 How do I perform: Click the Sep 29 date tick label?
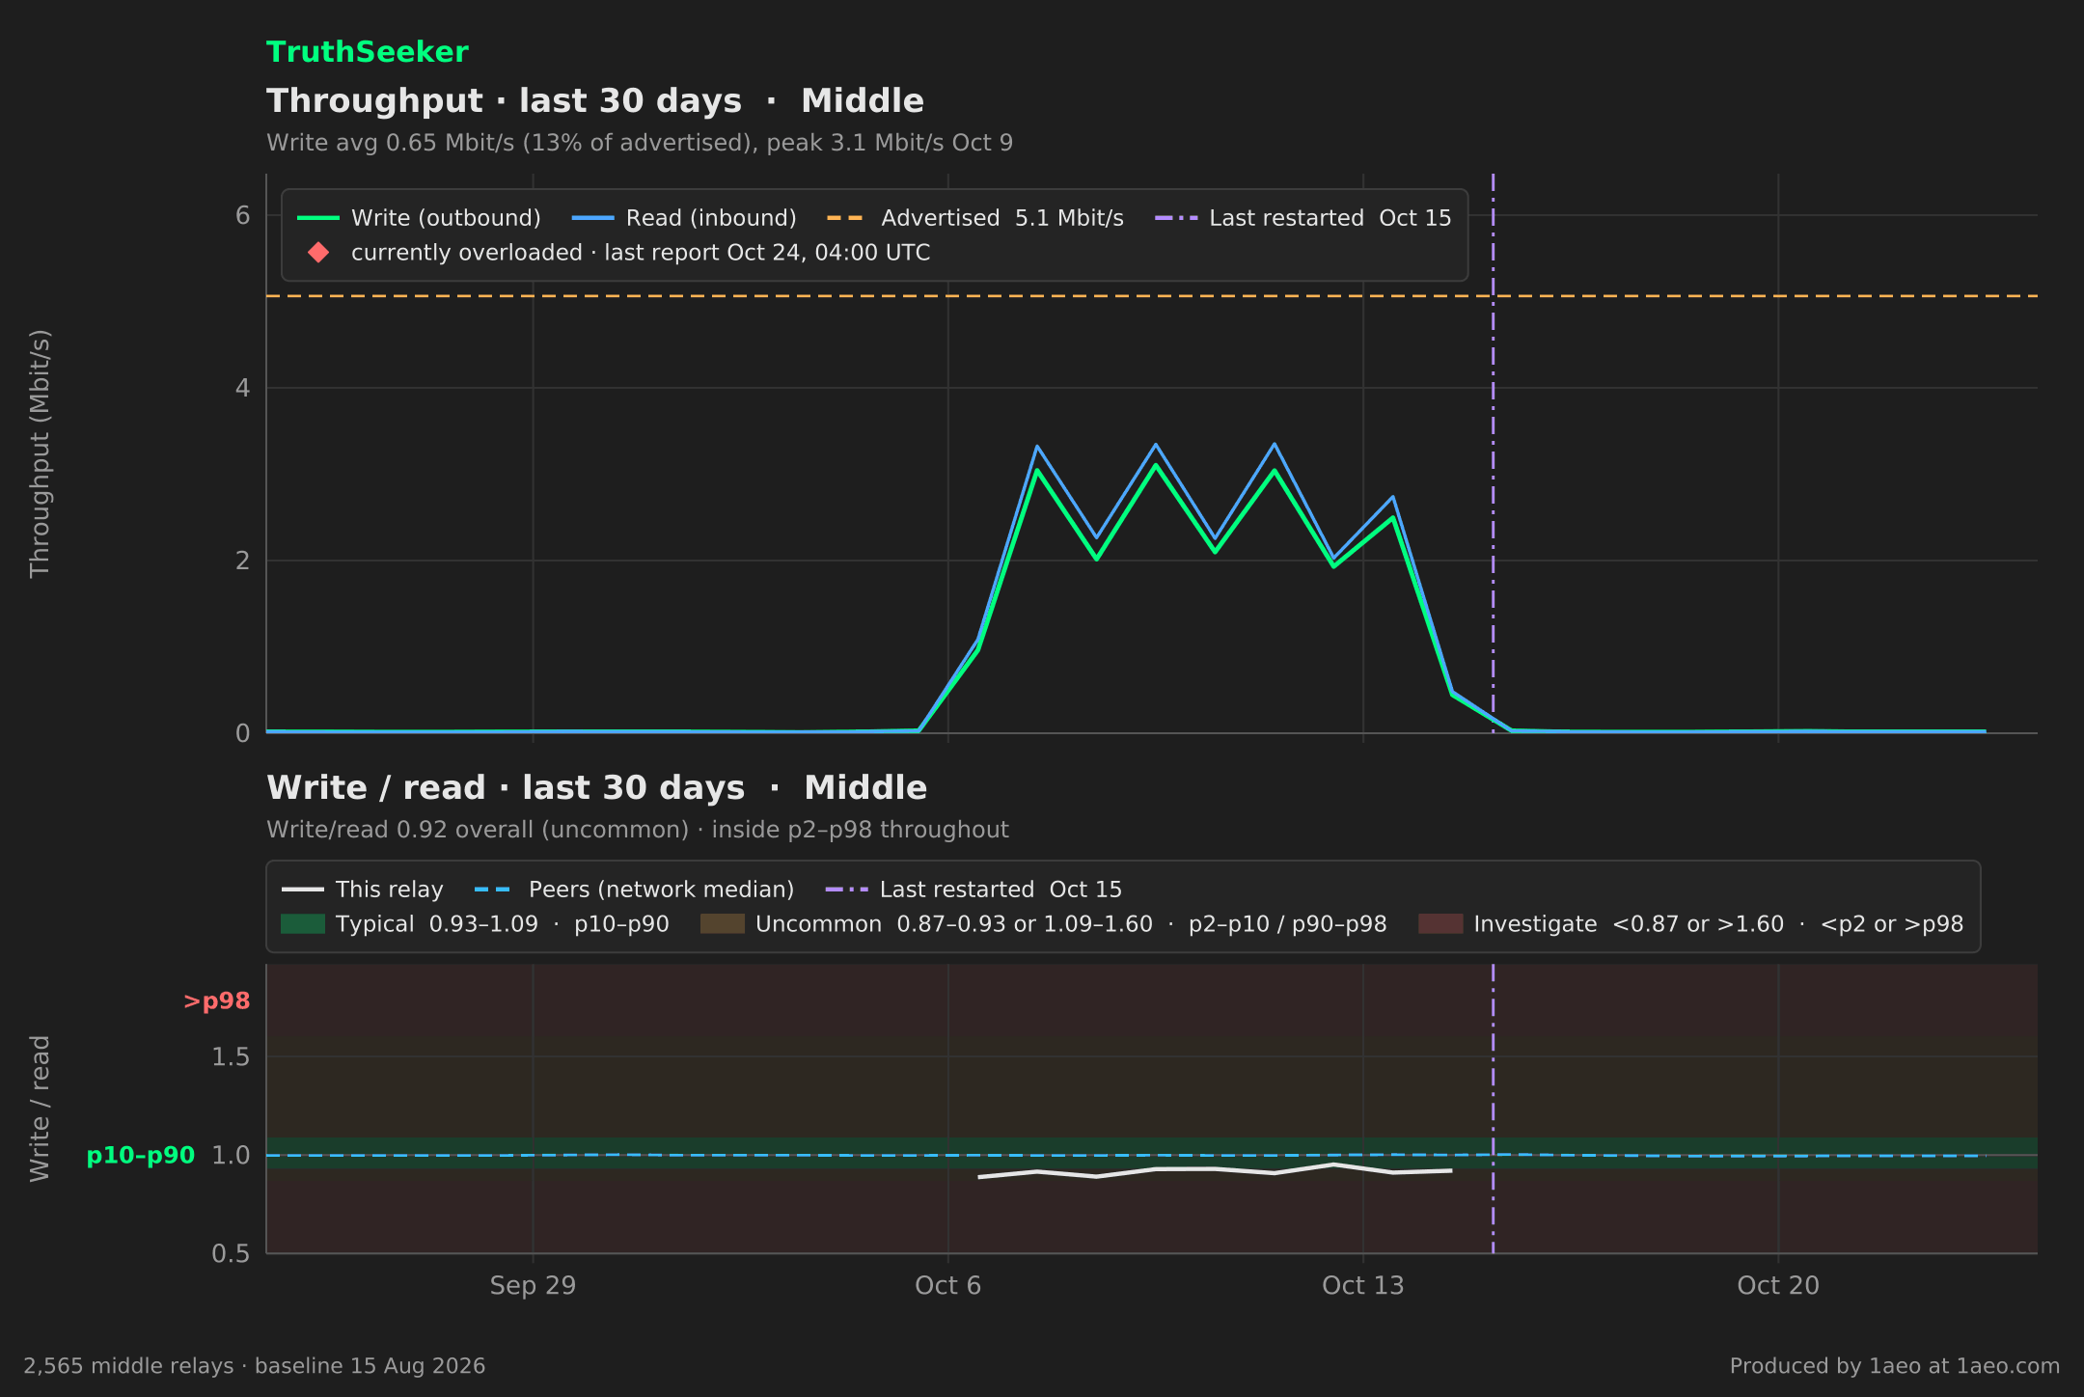pyautogui.click(x=533, y=1286)
